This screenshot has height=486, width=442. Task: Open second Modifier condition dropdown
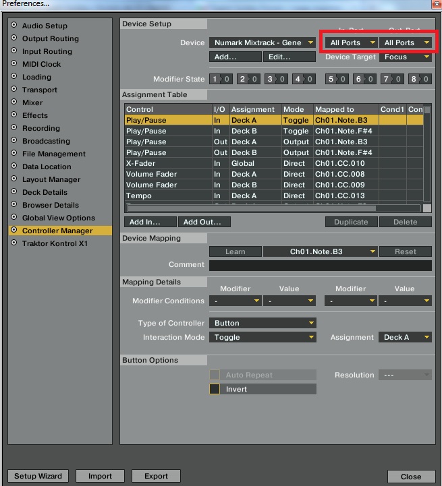pyautogui.click(x=351, y=301)
